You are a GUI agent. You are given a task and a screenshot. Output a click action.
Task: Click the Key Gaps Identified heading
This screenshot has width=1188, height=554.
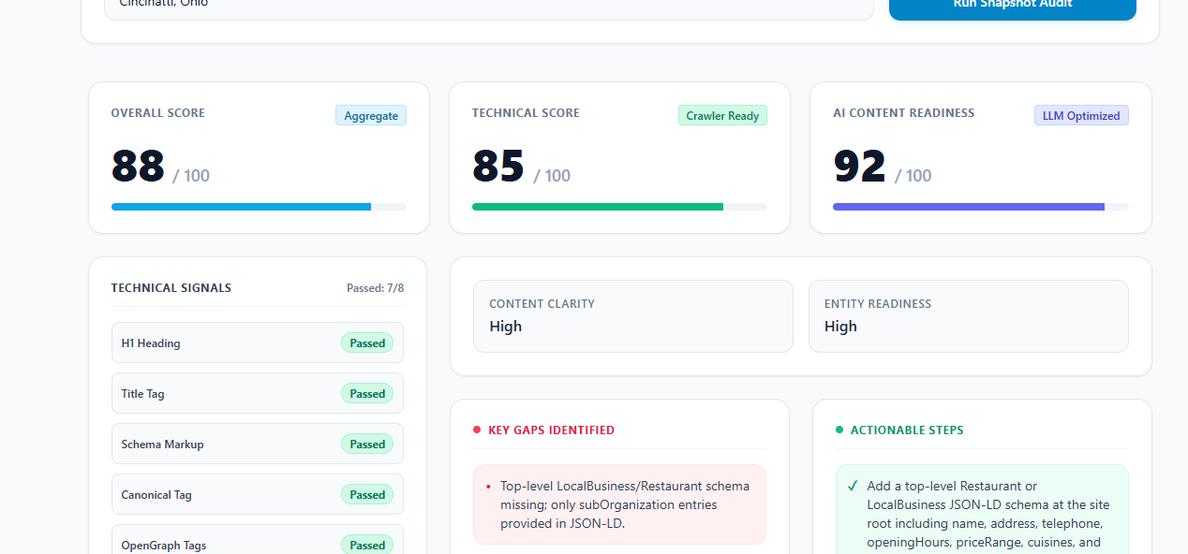(x=551, y=430)
